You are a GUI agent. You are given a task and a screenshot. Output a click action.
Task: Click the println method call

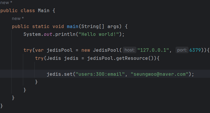click(65, 34)
